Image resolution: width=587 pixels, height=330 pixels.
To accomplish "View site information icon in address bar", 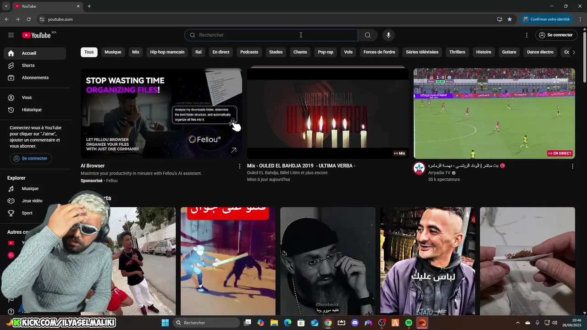I will 42,19.
